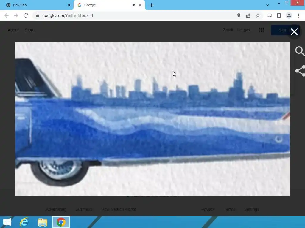Toggle the Chrome side panel
This screenshot has height=228, width=305.
[x=279, y=15]
